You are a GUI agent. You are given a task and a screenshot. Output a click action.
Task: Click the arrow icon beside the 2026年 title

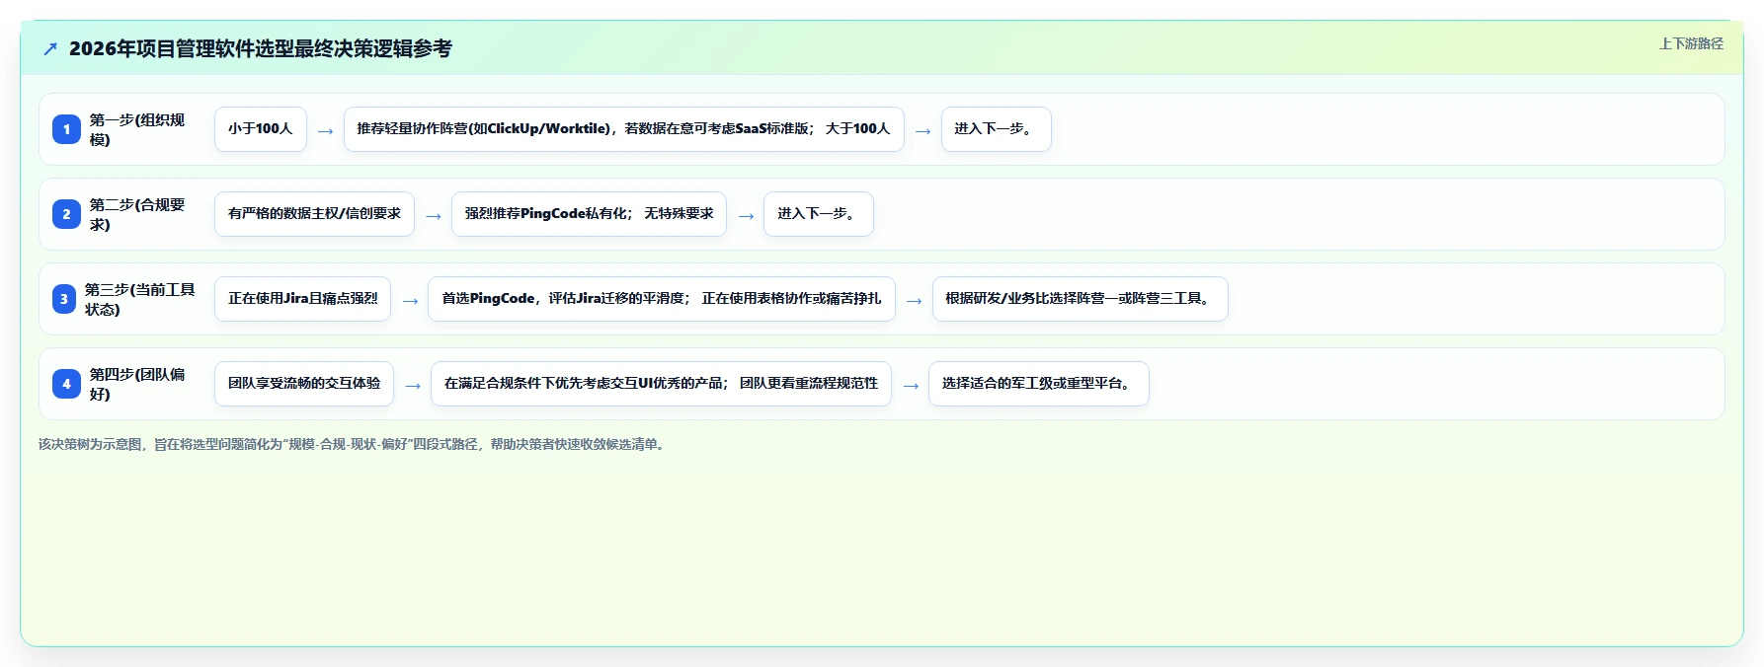tap(50, 49)
